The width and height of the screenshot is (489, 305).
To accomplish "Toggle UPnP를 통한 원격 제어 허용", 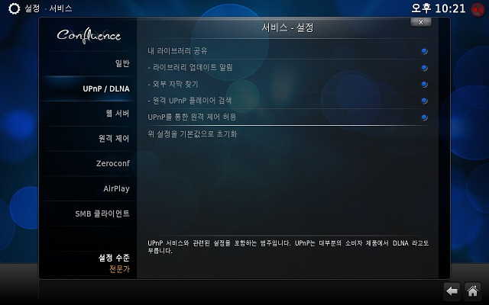I will coord(287,117).
